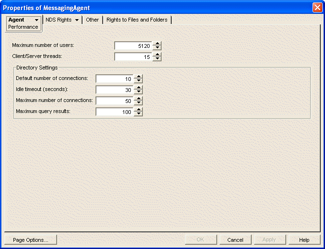Decrease Client/Server threads value
This screenshot has height=249, width=325.
(x=157, y=59)
